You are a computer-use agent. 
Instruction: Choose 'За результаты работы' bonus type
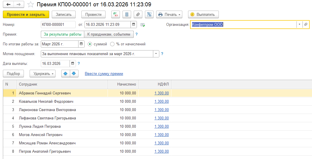click(62, 34)
